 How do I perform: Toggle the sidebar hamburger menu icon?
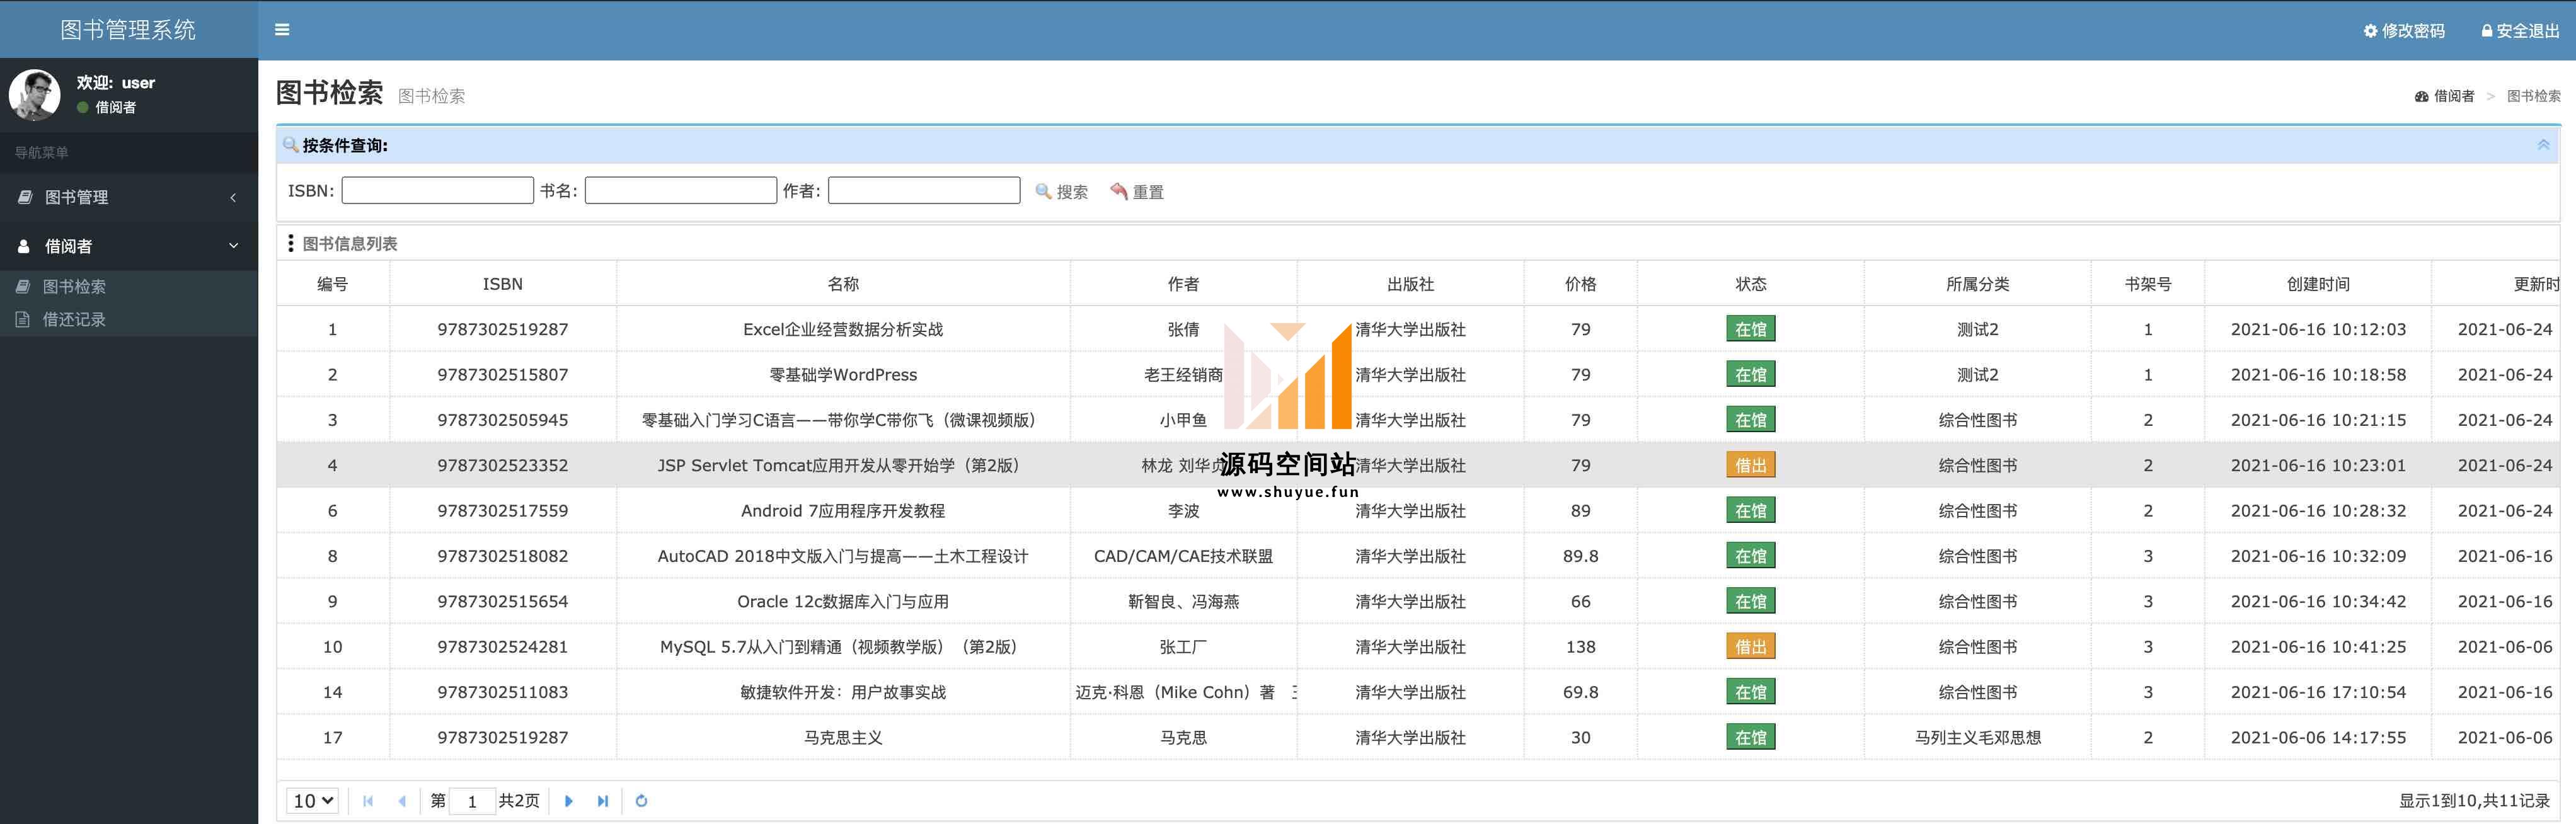coord(282,30)
